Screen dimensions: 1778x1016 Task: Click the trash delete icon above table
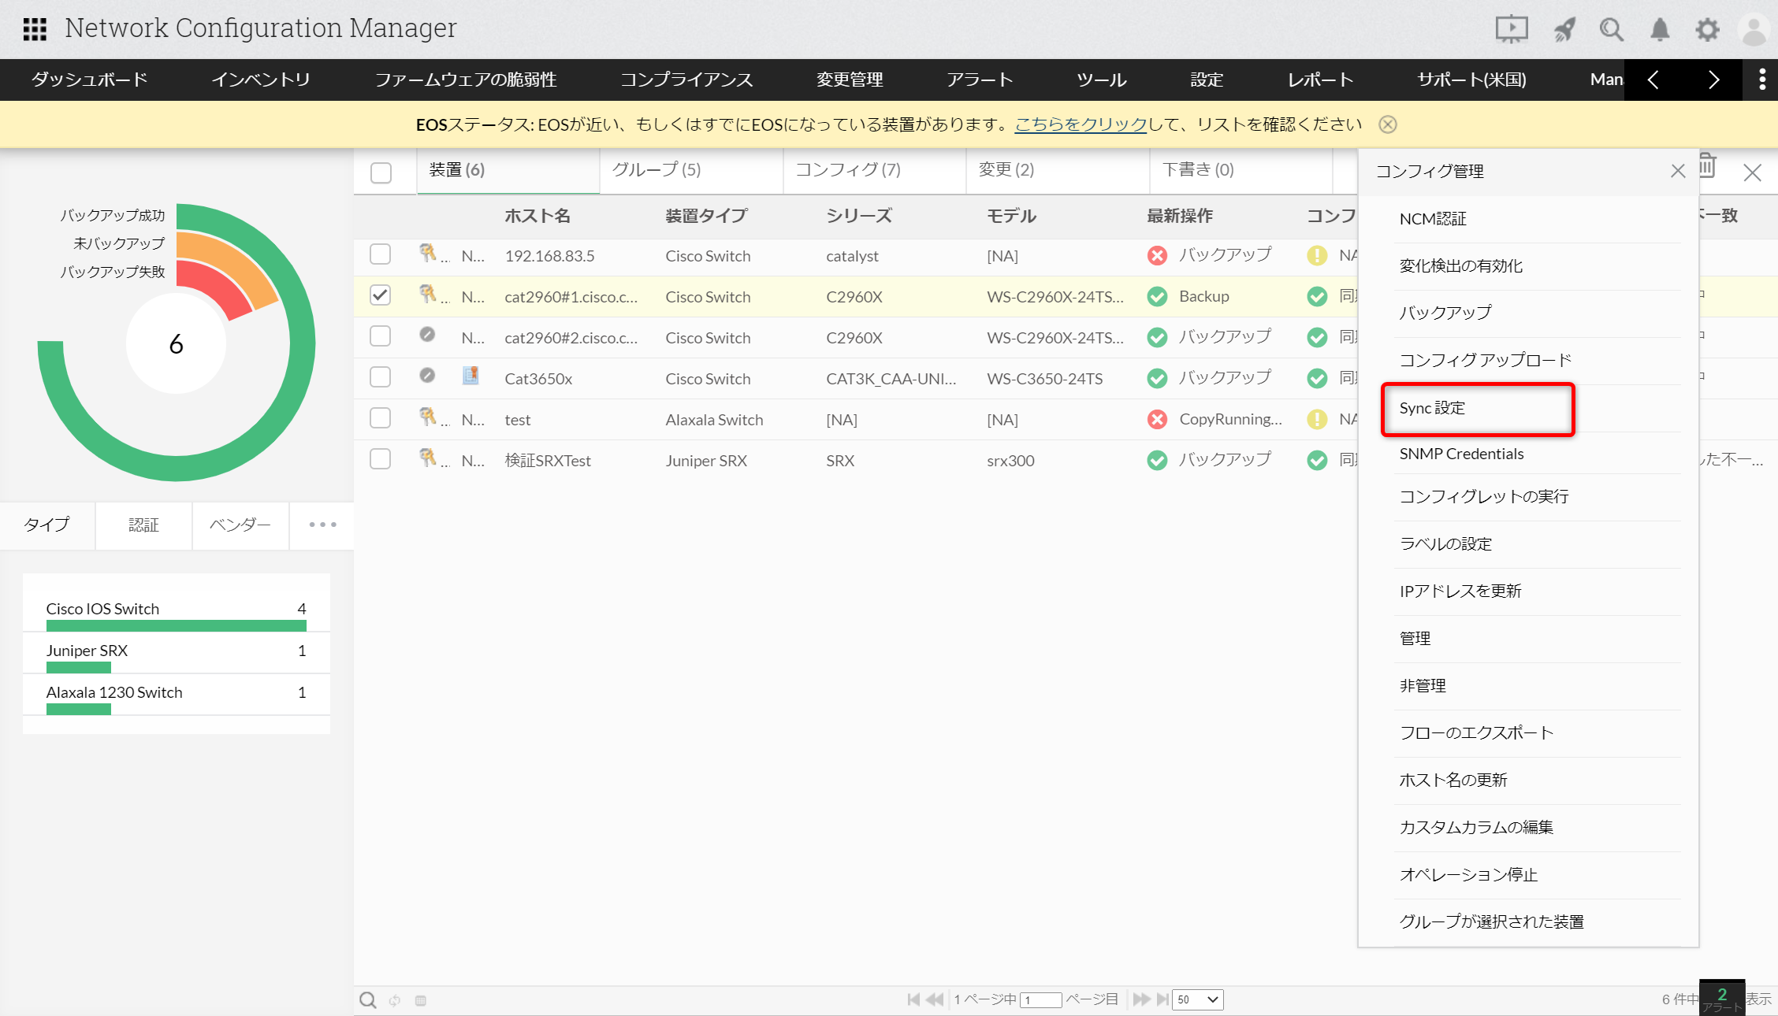(1707, 166)
